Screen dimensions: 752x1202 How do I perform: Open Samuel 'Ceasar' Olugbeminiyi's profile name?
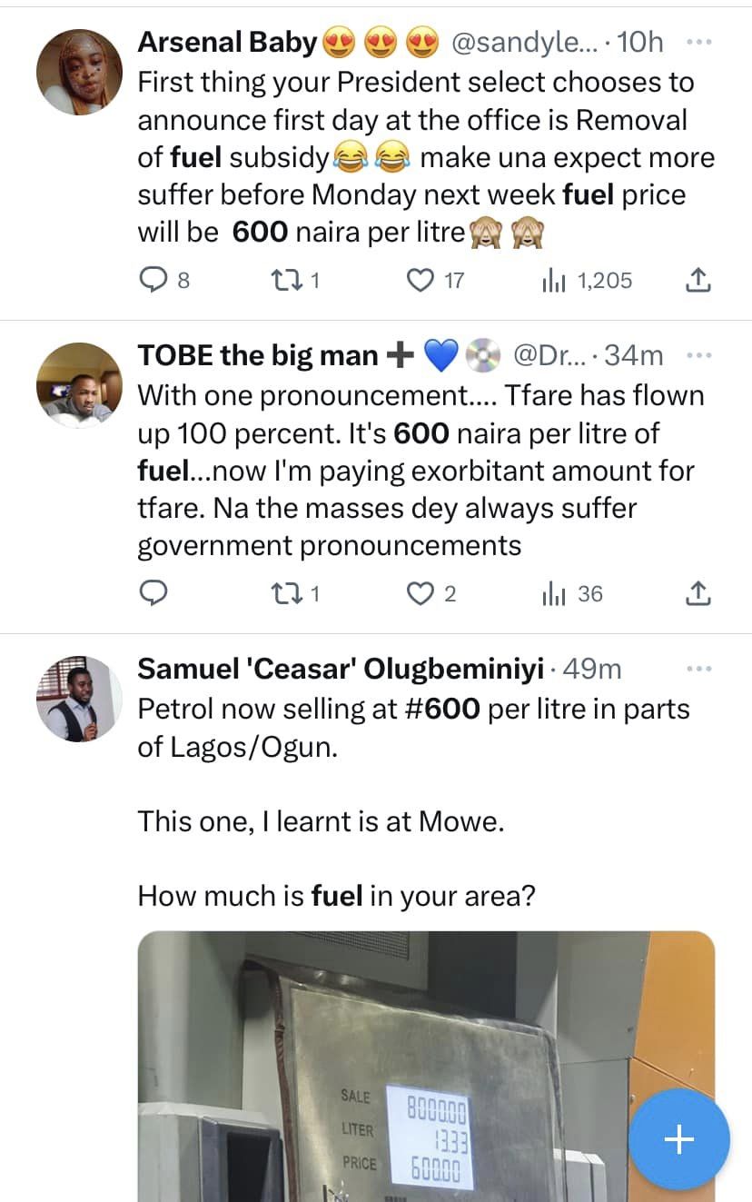click(x=341, y=670)
